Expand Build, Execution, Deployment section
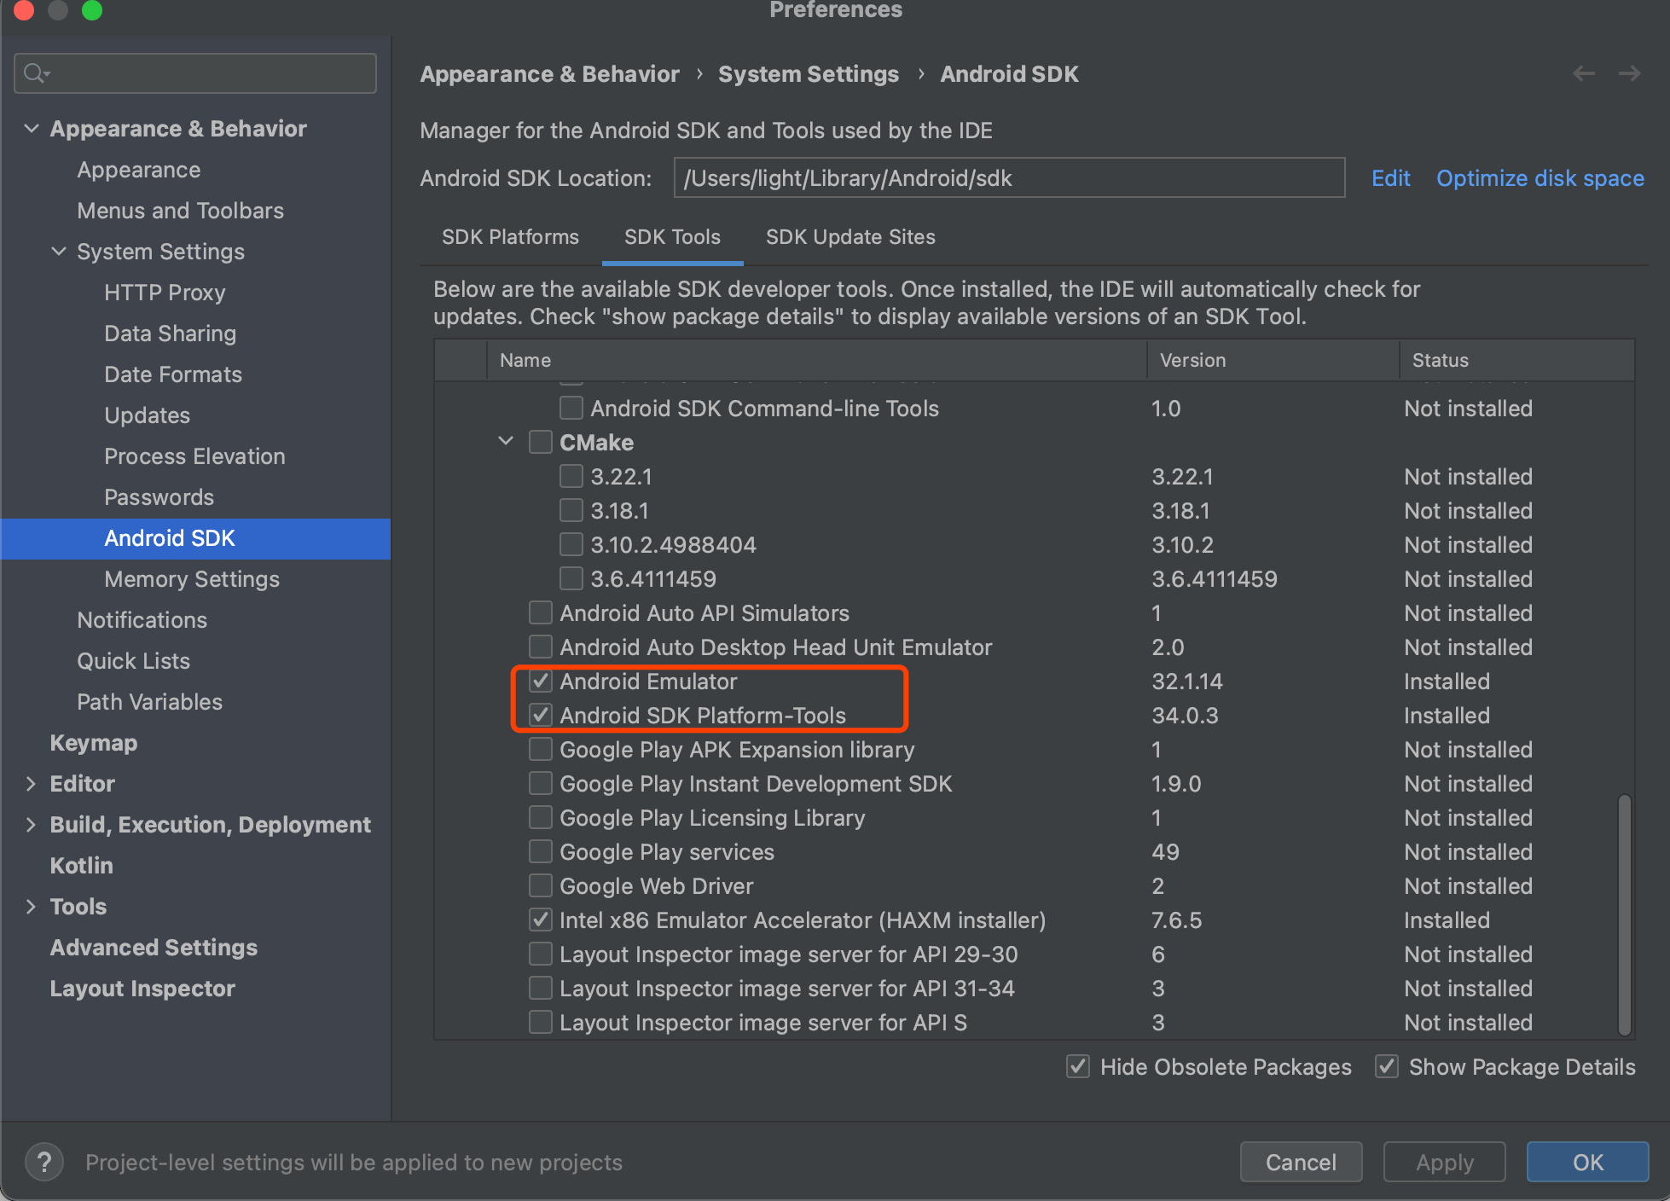 [32, 825]
